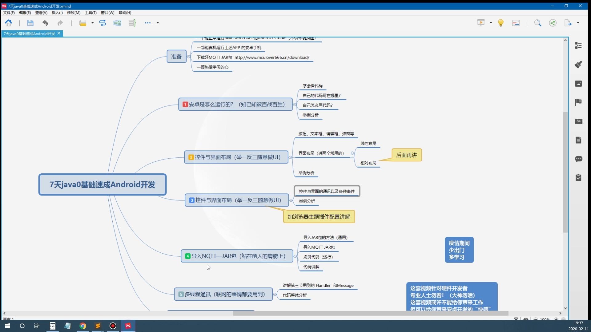The height and width of the screenshot is (332, 591).
Task: Click the Android taskbar icon
Action: point(67,326)
